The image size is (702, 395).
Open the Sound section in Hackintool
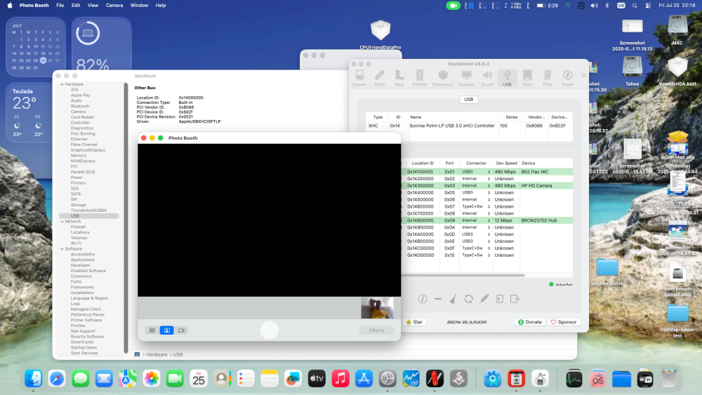point(487,79)
